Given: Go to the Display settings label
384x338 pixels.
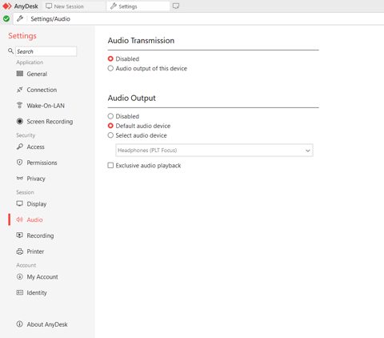Looking at the screenshot, I should coord(37,204).
